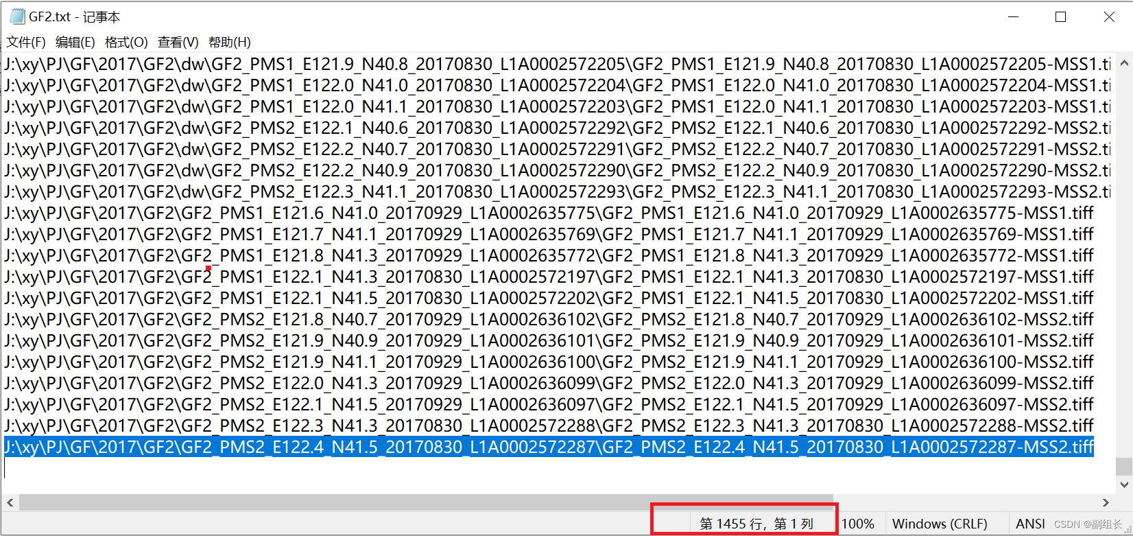Click the line containing L1A0002572204
The image size is (1133, 536).
click(558, 86)
